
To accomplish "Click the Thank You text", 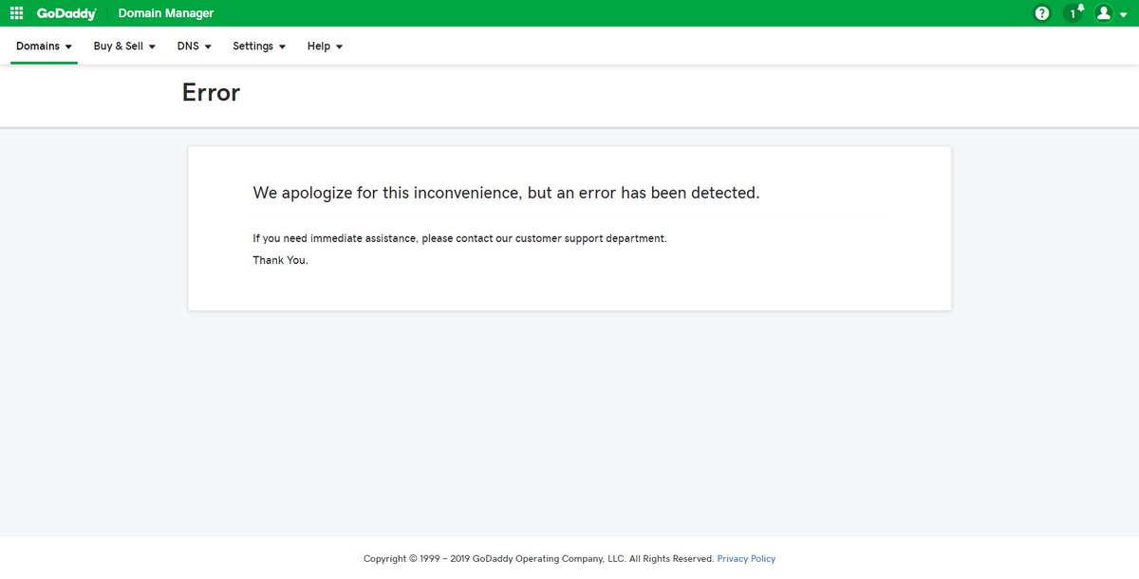I will (x=280, y=260).
